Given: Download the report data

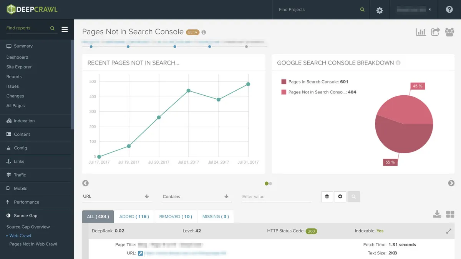Looking at the screenshot, I should point(437,214).
